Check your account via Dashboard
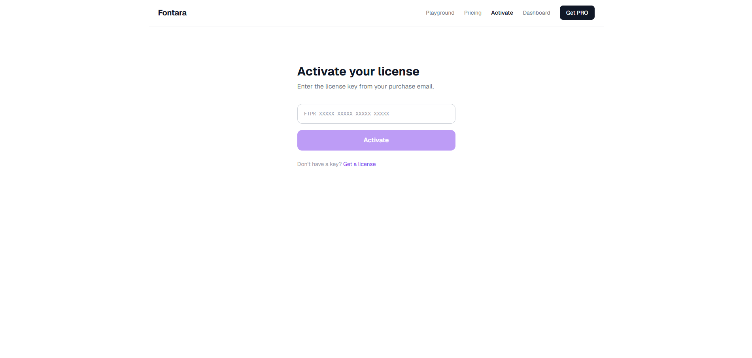The width and height of the screenshot is (752, 358). click(536, 13)
